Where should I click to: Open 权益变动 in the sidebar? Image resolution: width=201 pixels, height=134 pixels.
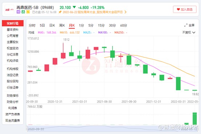(13, 48)
